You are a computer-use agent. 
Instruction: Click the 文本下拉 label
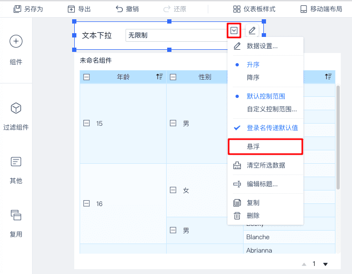97,35
